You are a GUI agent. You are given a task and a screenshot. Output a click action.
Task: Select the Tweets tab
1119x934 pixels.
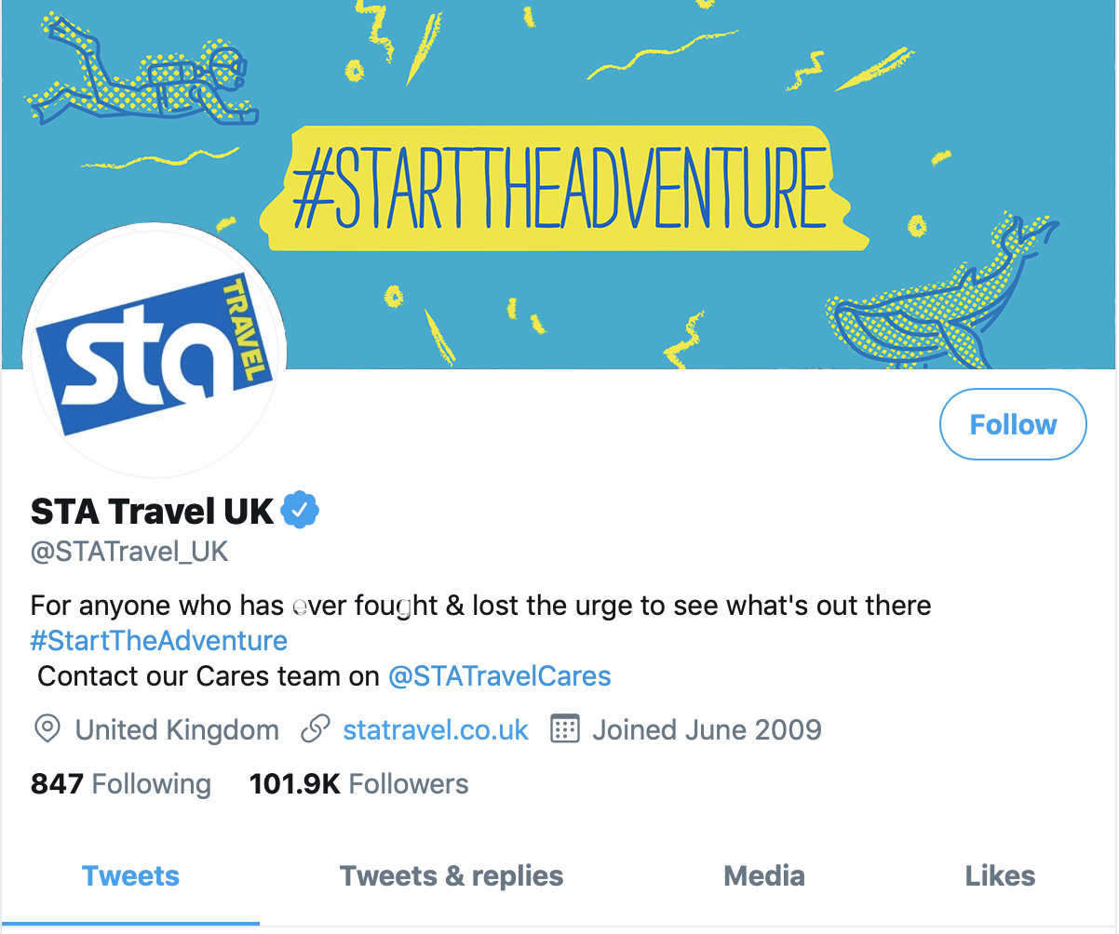[x=130, y=875]
